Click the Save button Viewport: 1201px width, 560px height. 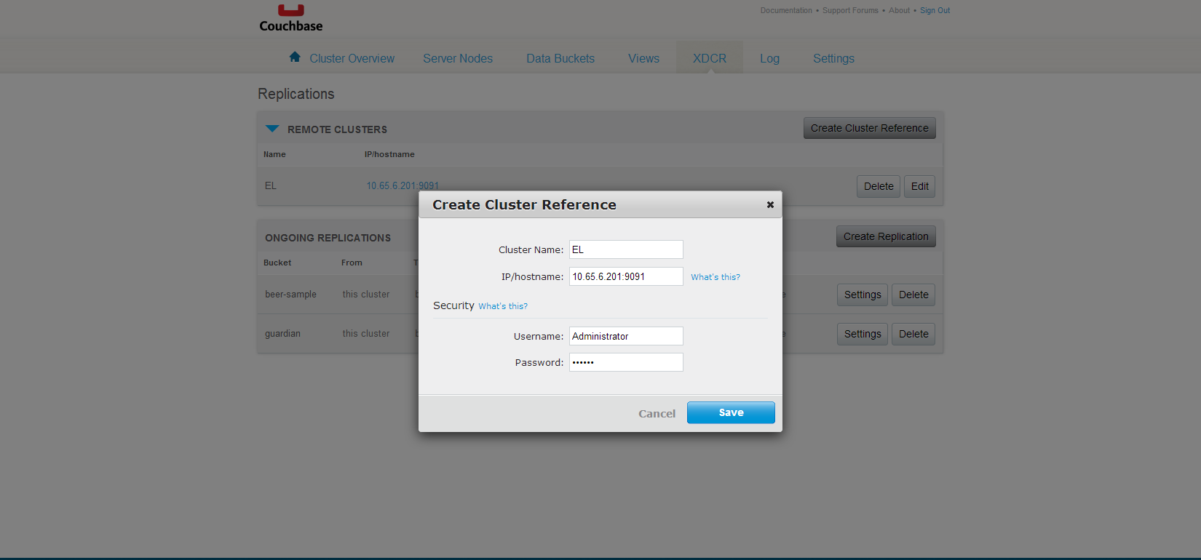pyautogui.click(x=731, y=412)
